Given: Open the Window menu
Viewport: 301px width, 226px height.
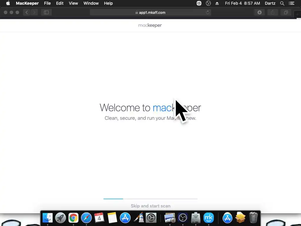Looking at the screenshot, I should 91,3.
